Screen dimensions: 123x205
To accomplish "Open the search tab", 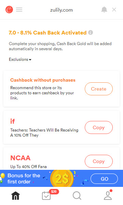I will coord(77,196).
